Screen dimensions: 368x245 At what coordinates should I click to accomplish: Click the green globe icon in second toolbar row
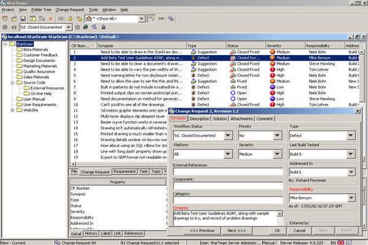[85, 27]
